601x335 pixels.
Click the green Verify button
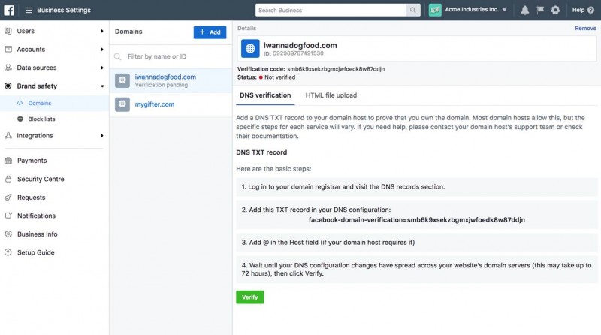click(250, 297)
